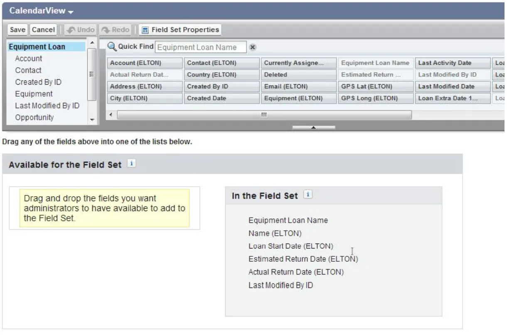The width and height of the screenshot is (507, 336).
Task: Click Loan Start Date (ELTON) in the field set
Action: point(291,246)
